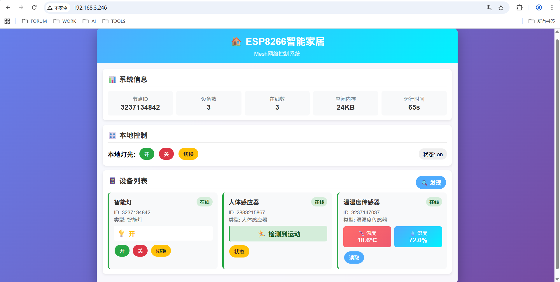Screen dimensions: 560x282
Task: Toggle local light with 切换 button
Action: [x=188, y=154]
